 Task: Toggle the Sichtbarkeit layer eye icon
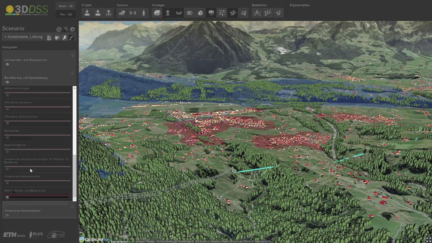click(x=7, y=137)
